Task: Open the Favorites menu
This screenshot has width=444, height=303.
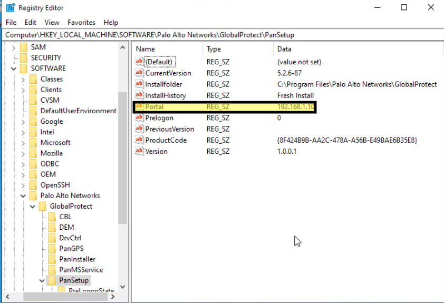Action: coord(81,22)
